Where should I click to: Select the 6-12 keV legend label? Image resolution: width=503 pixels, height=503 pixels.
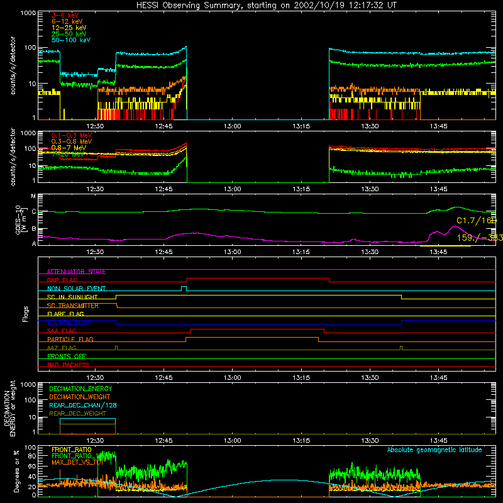click(67, 21)
